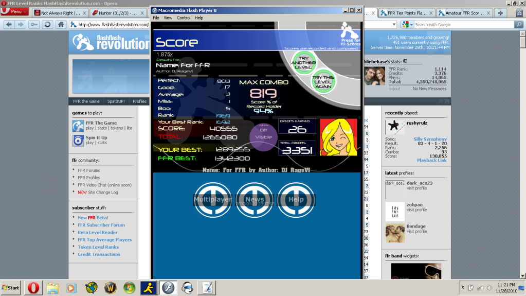Click the Opera reload page icon

(47, 24)
